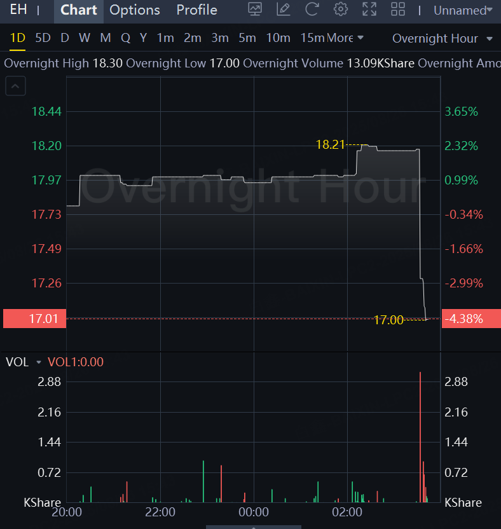Open the Unnamed layout dropdown

pyautogui.click(x=463, y=10)
